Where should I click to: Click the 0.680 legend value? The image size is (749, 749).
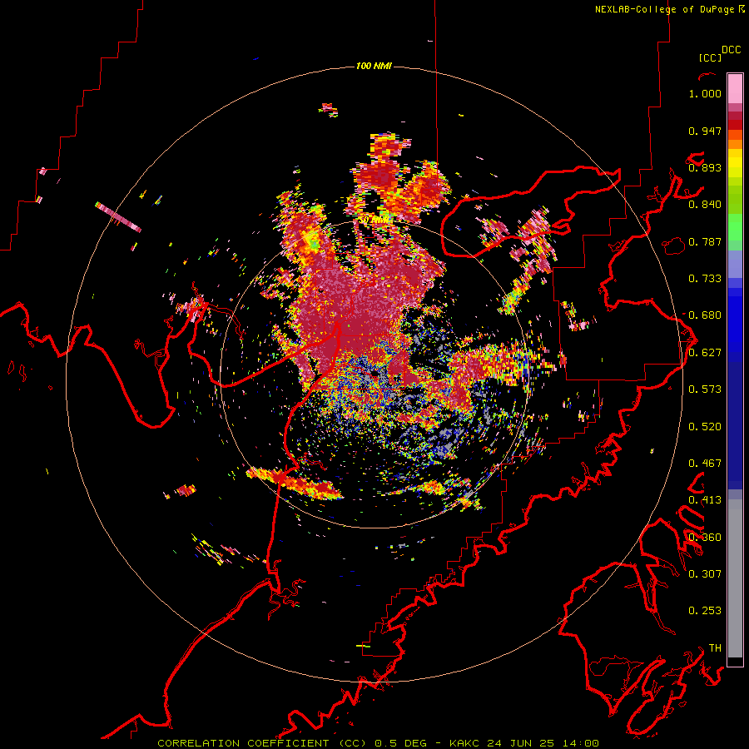705,315
